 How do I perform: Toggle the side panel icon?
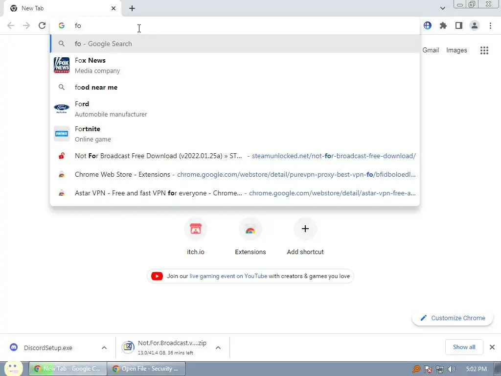pyautogui.click(x=459, y=25)
